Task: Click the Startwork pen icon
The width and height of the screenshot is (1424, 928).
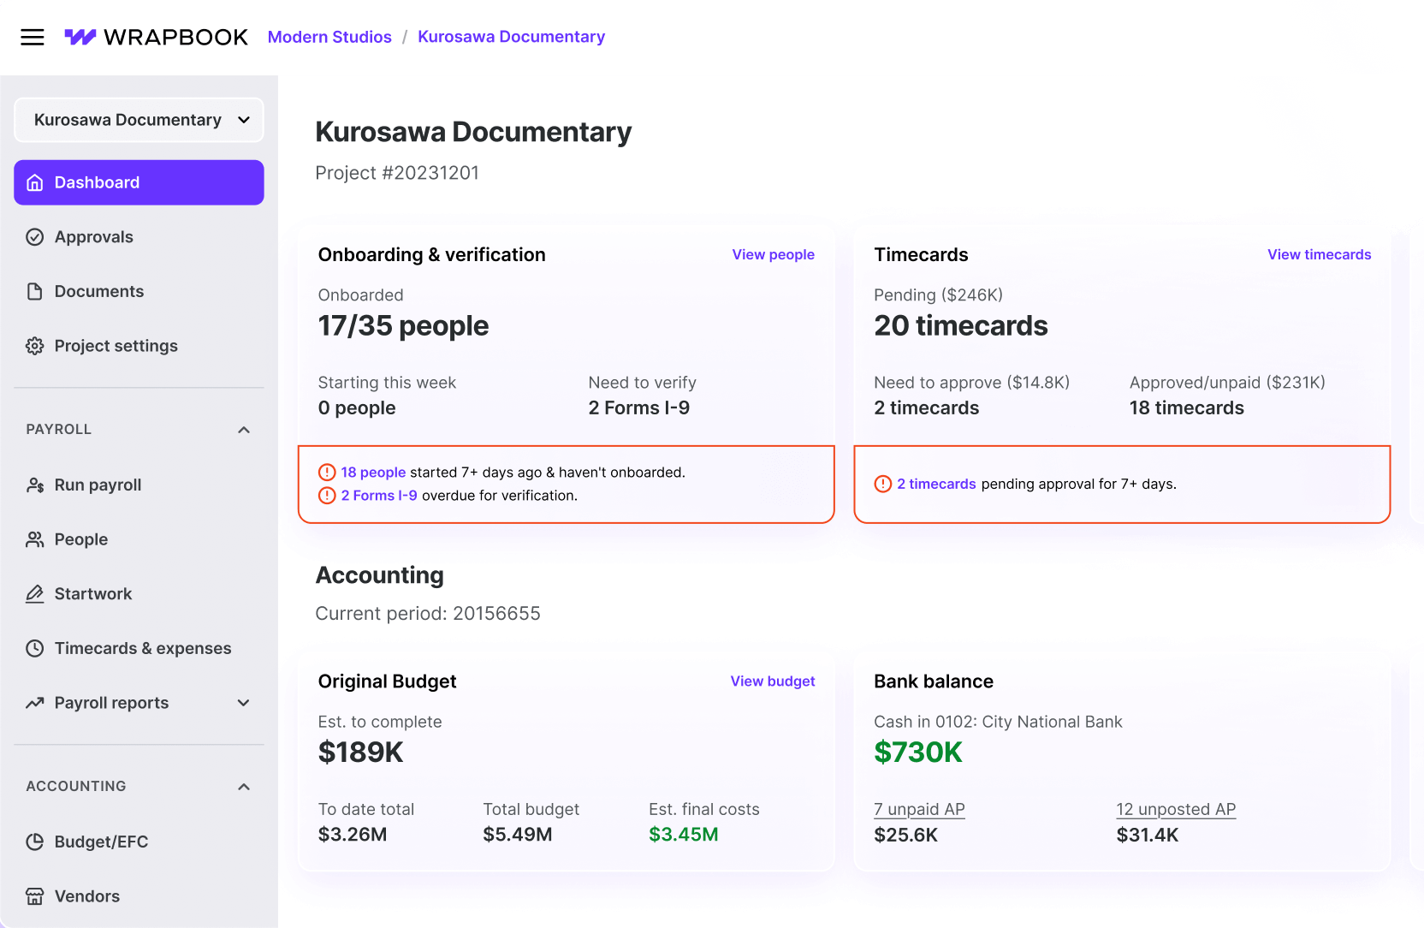Action: [x=35, y=594]
